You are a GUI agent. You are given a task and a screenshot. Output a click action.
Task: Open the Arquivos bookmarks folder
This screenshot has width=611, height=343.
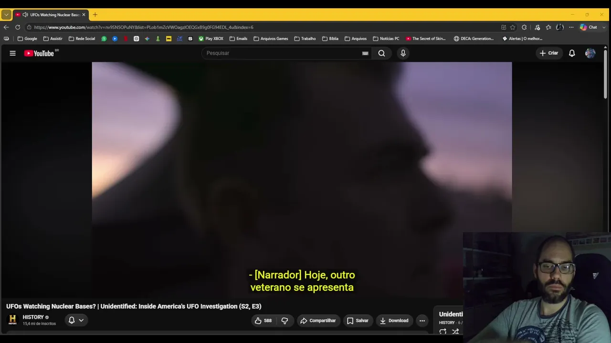356,39
